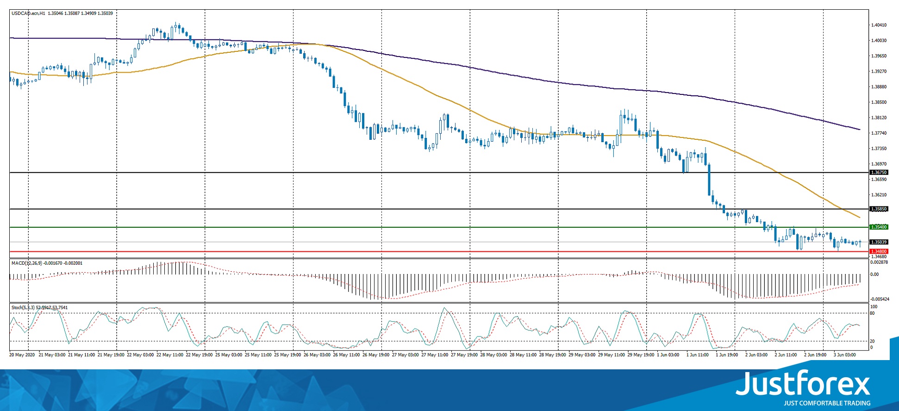The width and height of the screenshot is (899, 411).
Task: Click the 22 May 03:00 time label
Action: pos(140,355)
